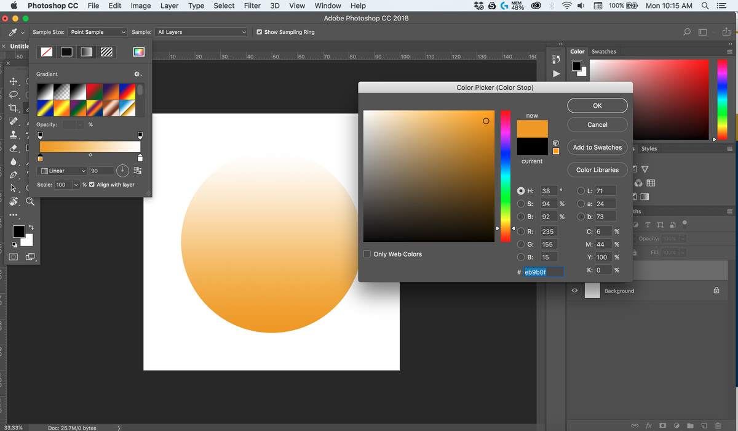Select the Hand tool

[14, 201]
